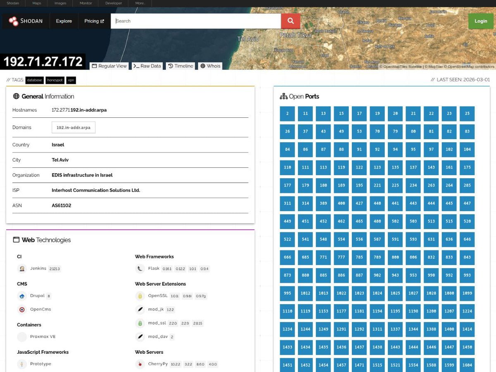Click the AS61102 ASN value
Image resolution: width=496 pixels, height=372 pixels.
(x=61, y=205)
